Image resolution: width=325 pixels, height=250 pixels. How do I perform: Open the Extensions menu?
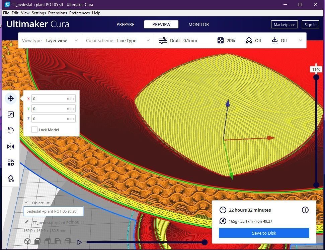tap(58, 13)
